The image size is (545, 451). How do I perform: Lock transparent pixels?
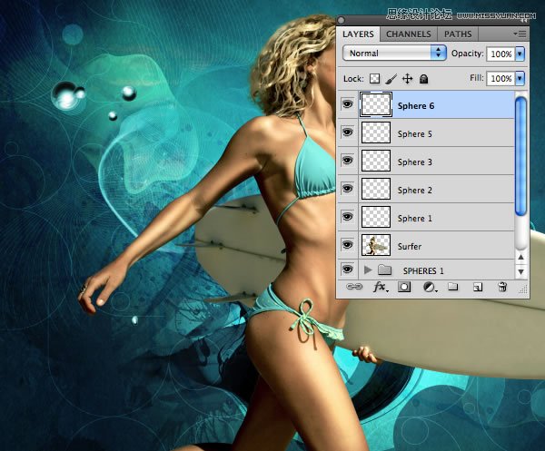click(x=373, y=79)
